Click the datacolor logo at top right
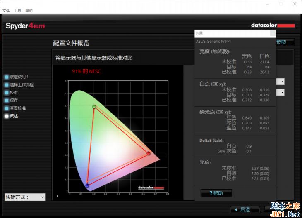 point(273,26)
